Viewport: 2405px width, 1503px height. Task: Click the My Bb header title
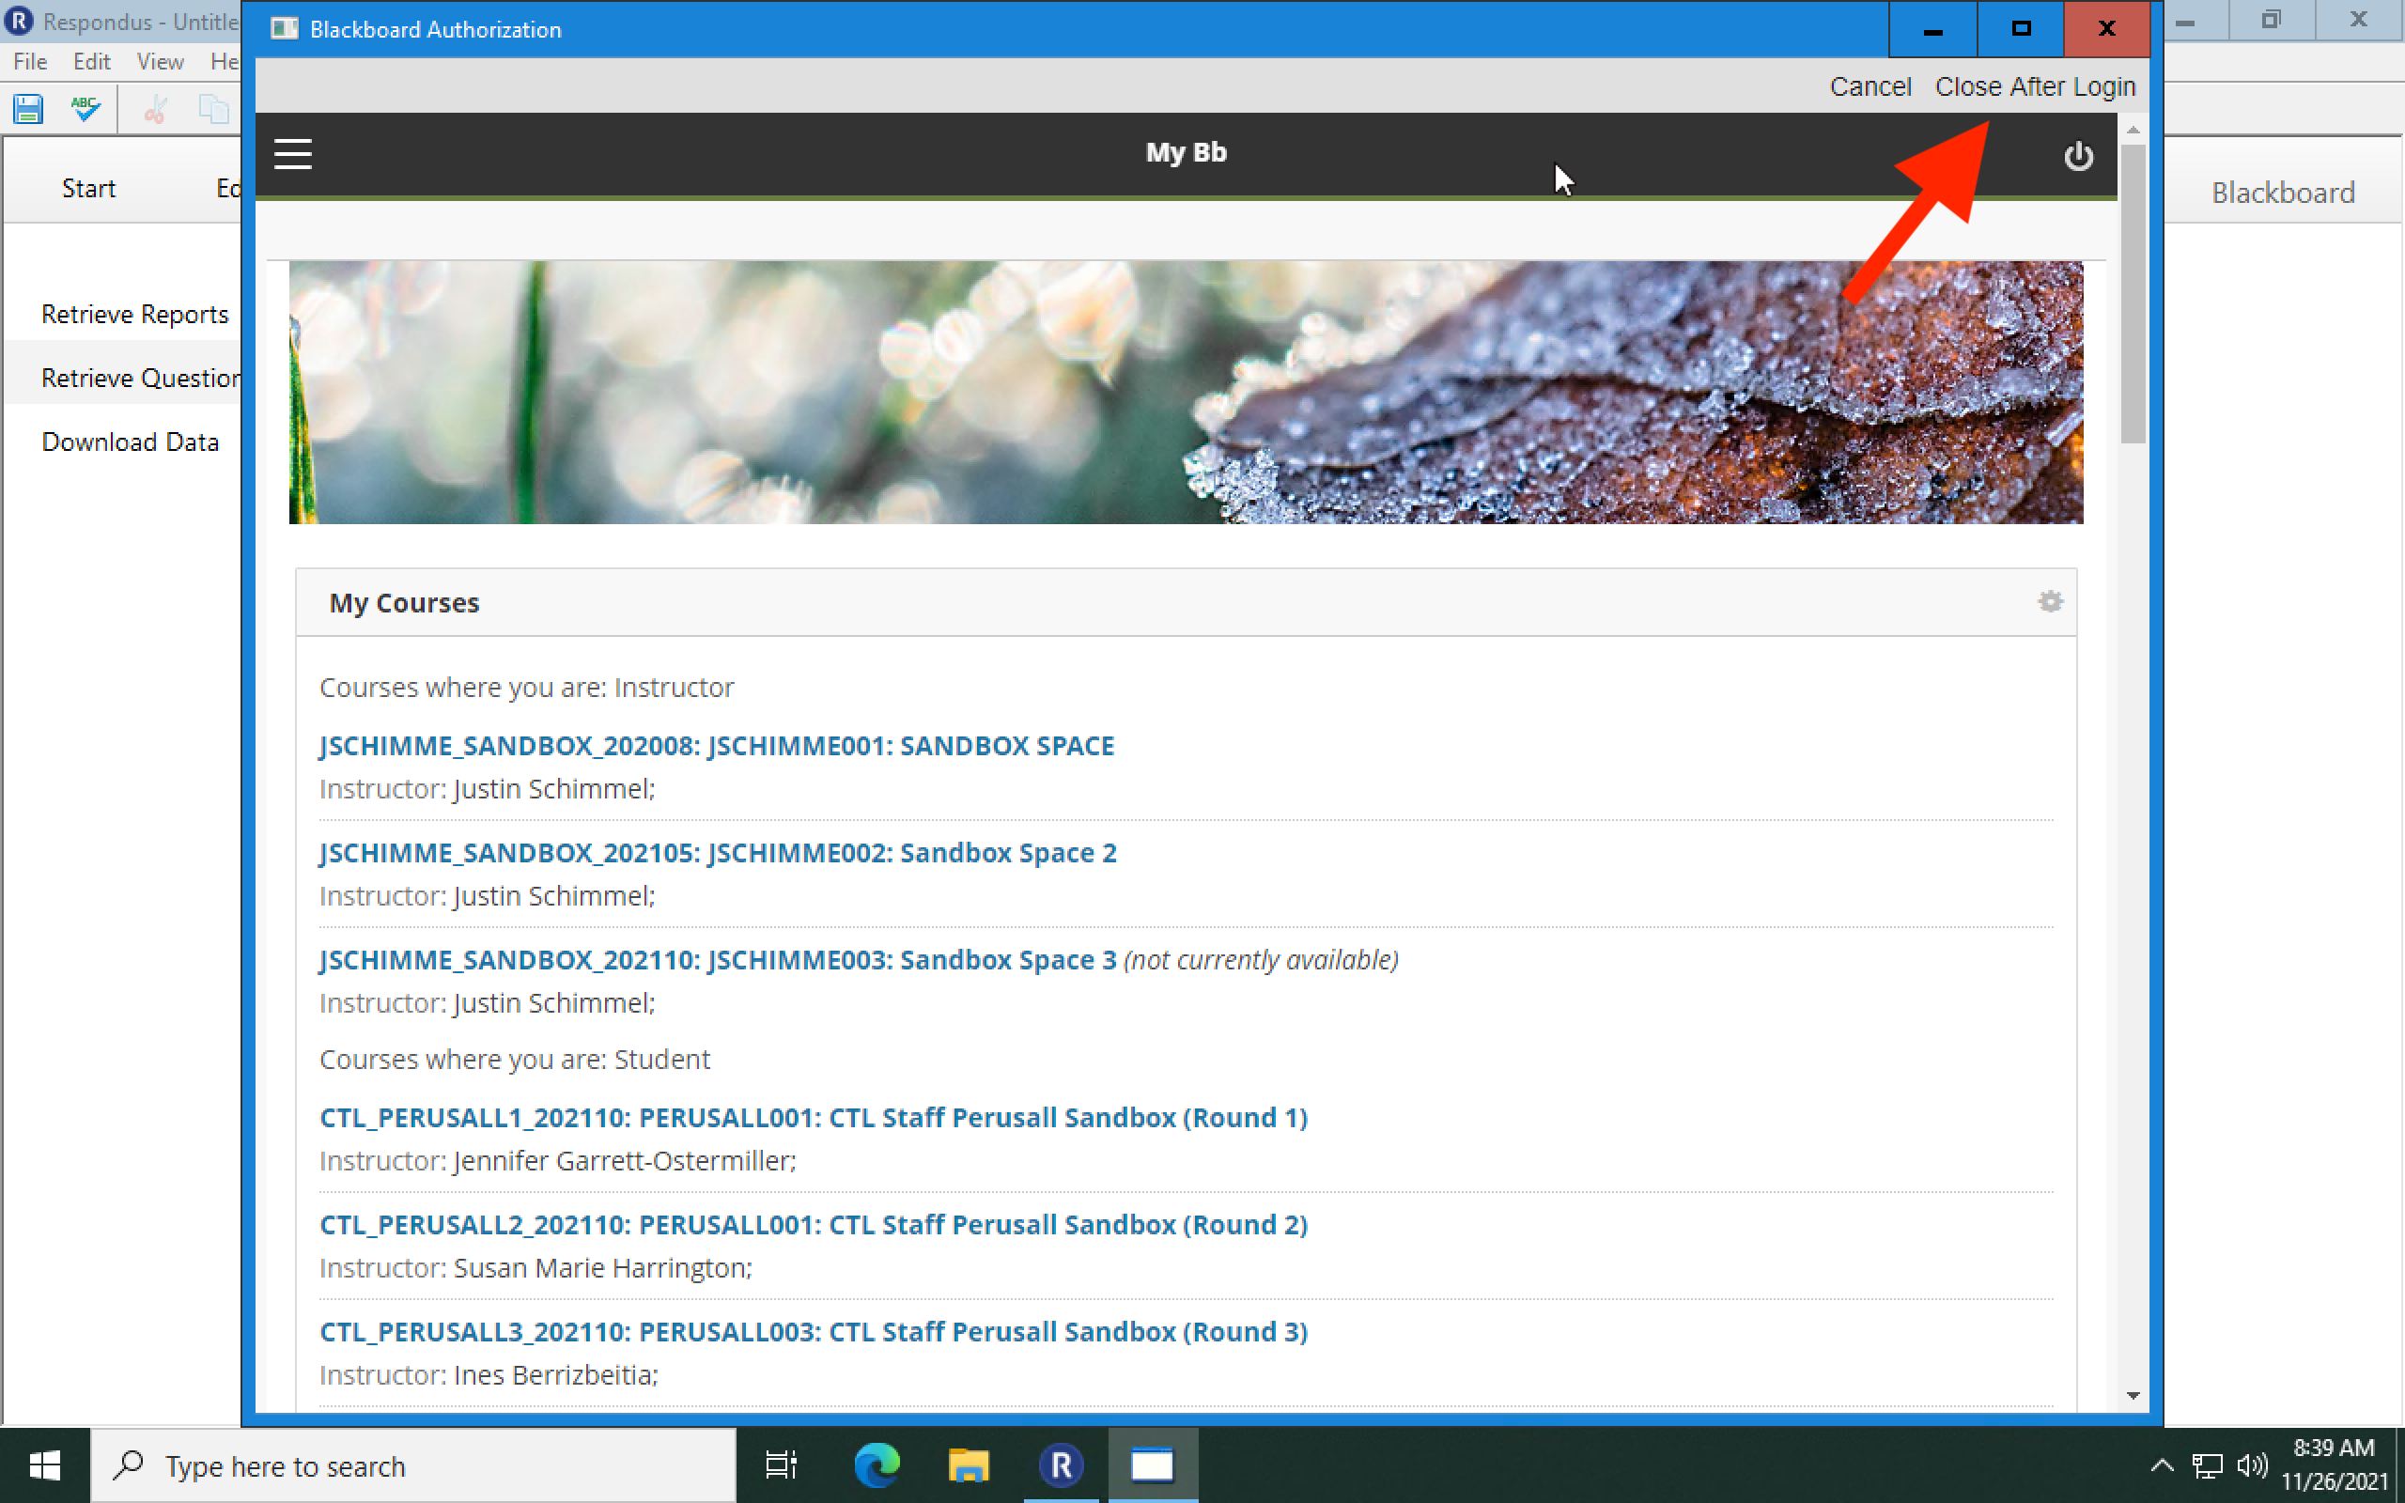pos(1186,152)
